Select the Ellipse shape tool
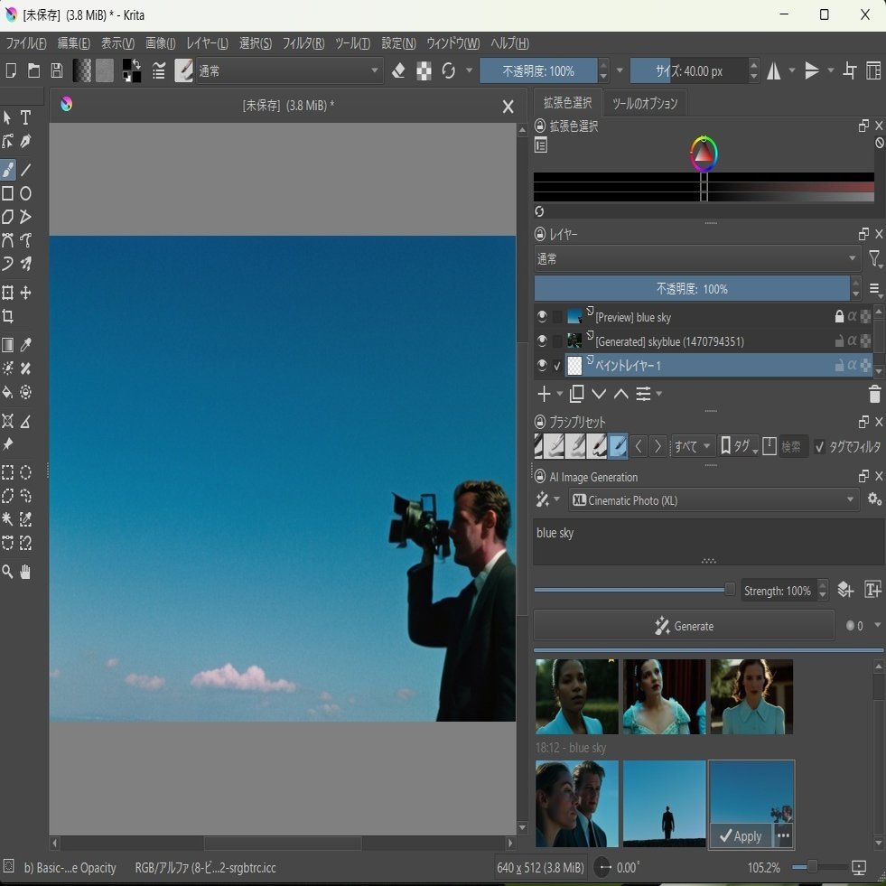The height and width of the screenshot is (886, 886). (x=25, y=193)
